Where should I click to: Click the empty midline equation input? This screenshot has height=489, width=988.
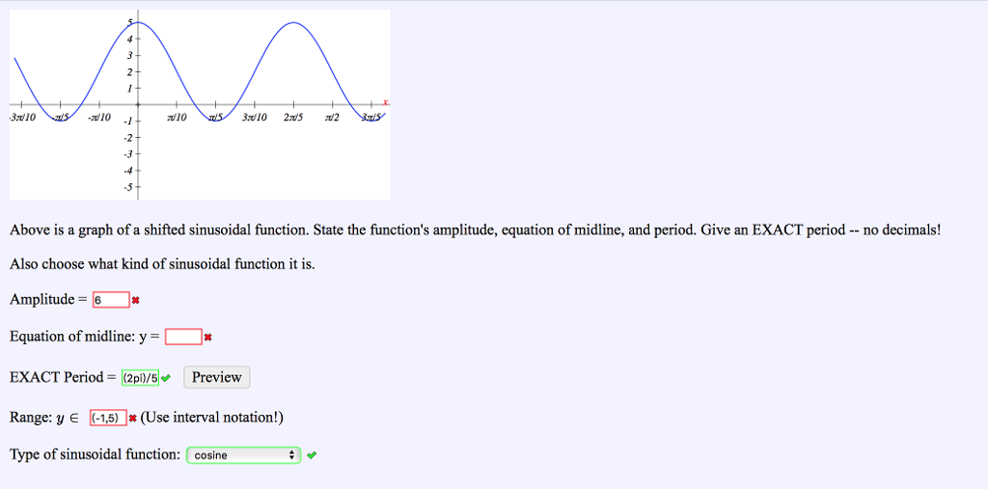point(183,338)
